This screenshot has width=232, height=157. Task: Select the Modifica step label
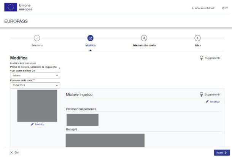[91, 45]
